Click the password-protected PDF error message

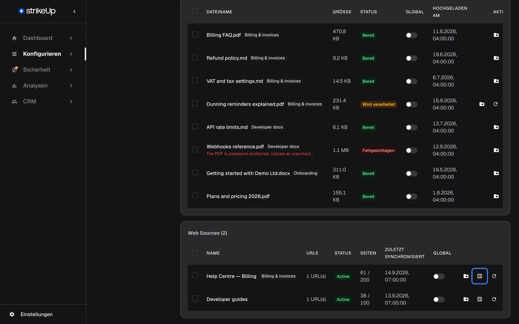click(x=260, y=154)
